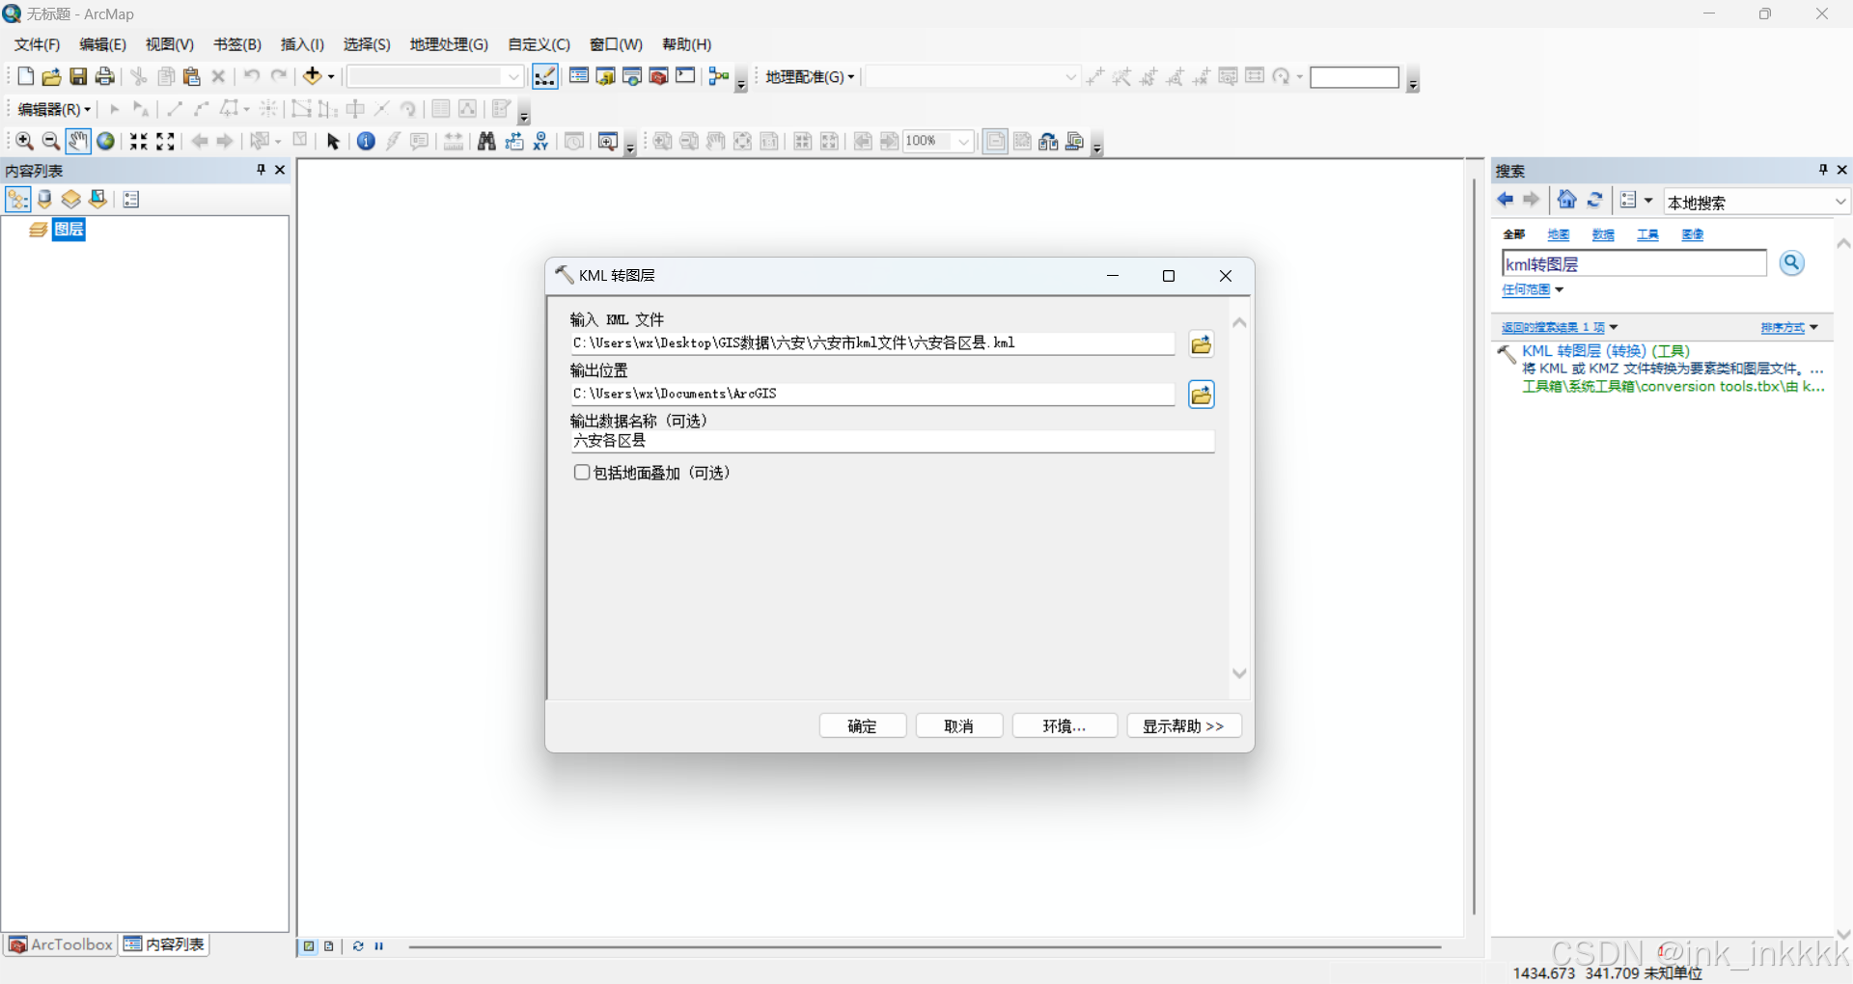Click the Add Data icon
1853x984 pixels.
(312, 76)
